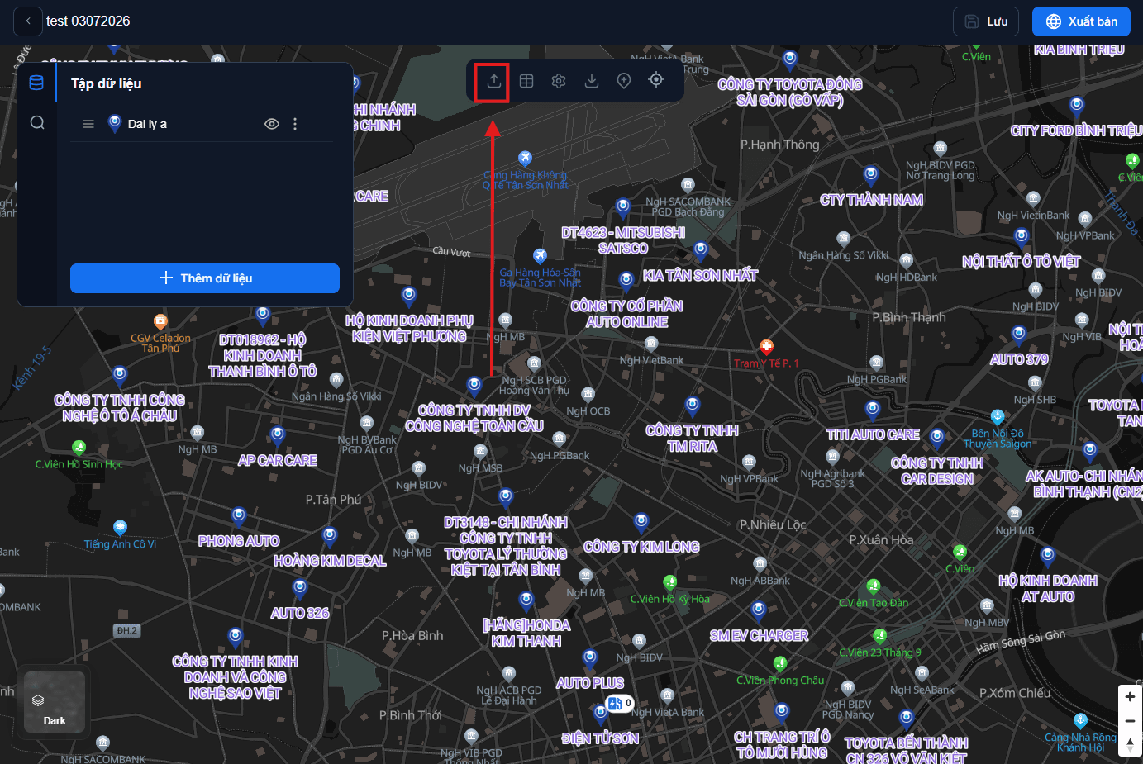
Task: Open the table view icon in toolbar
Action: [526, 81]
